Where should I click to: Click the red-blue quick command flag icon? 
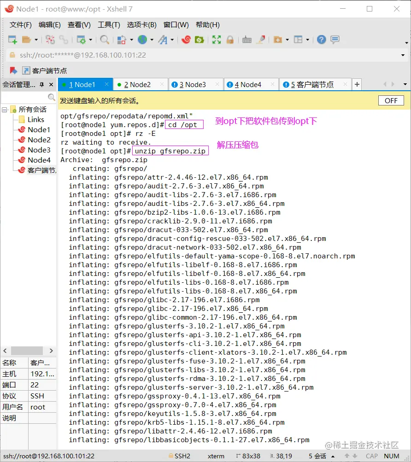click(13, 70)
